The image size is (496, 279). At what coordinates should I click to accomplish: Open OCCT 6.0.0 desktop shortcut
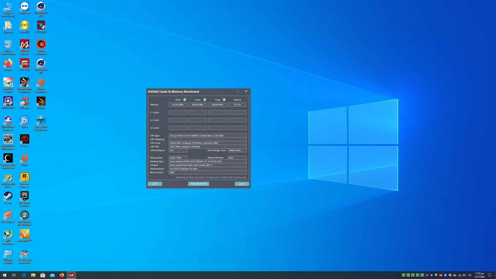point(41,27)
